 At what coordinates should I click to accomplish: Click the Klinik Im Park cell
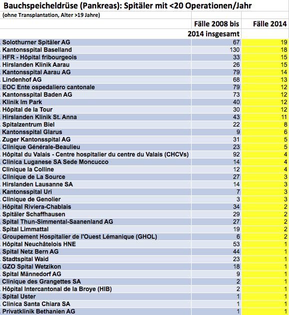pyautogui.click(x=95, y=102)
